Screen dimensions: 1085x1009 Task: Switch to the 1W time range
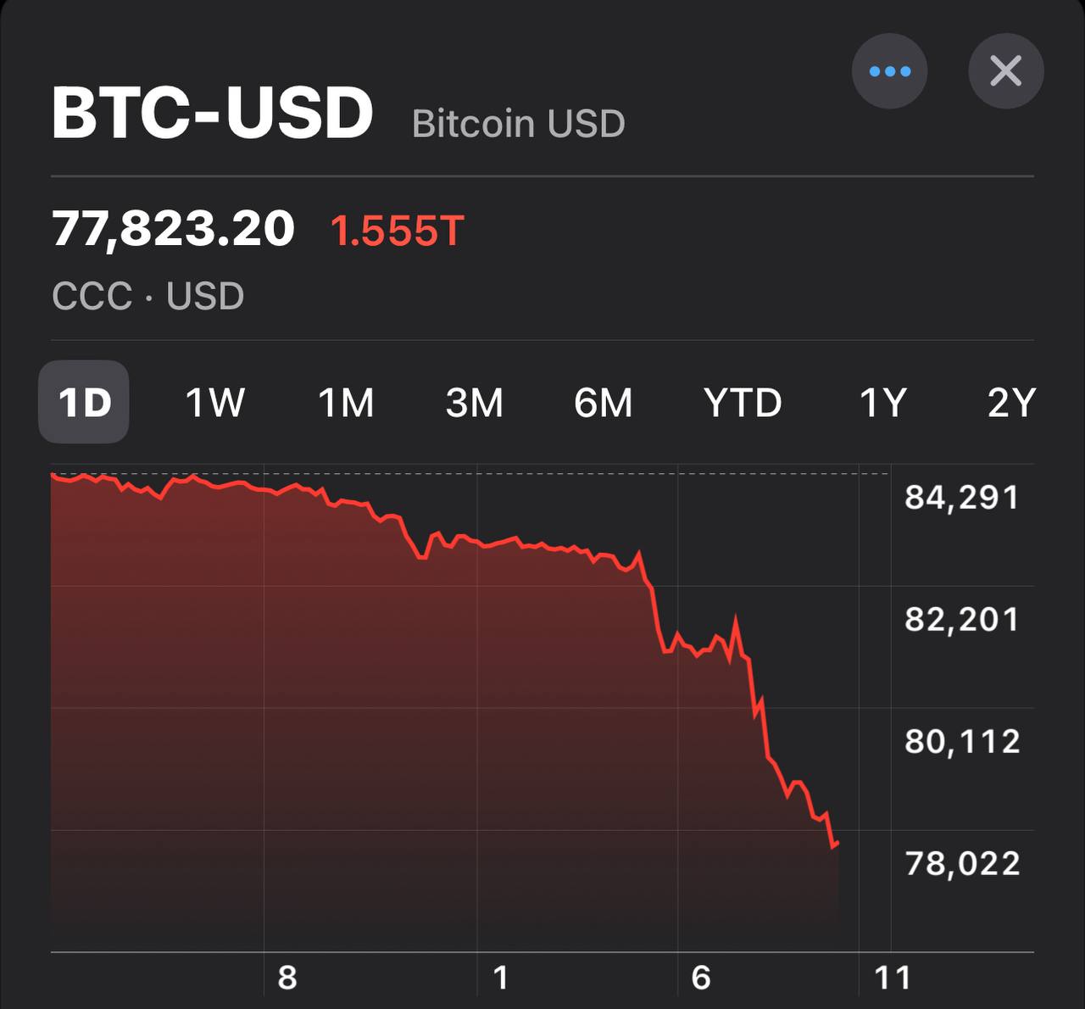(214, 402)
